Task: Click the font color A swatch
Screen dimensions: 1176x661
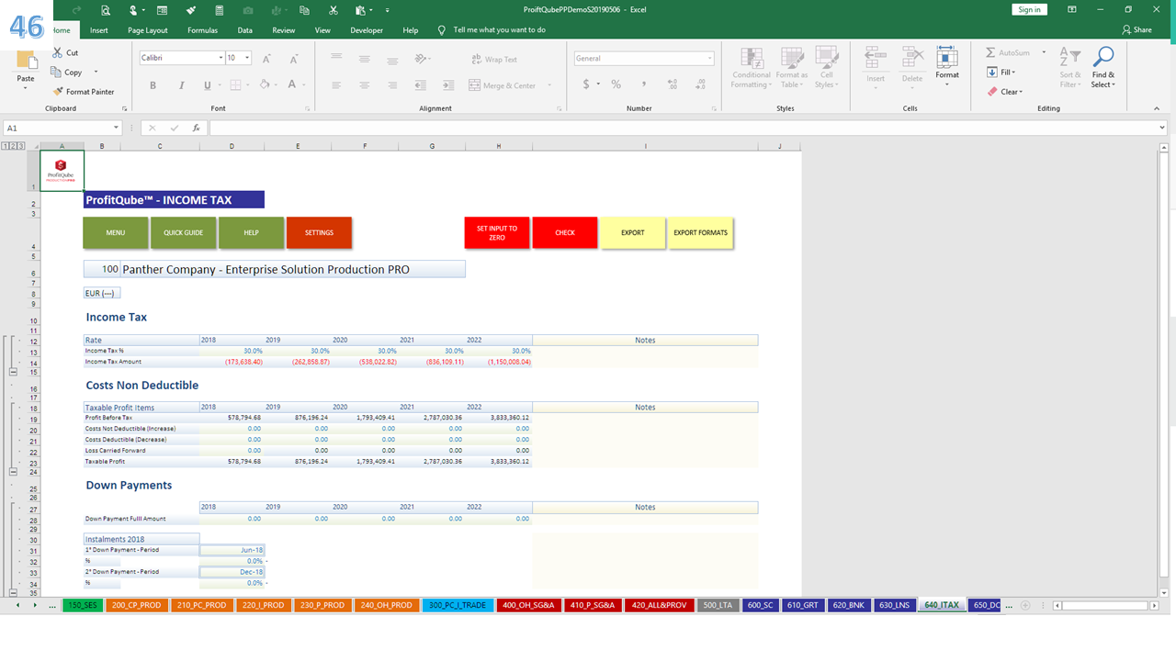Action: click(292, 85)
